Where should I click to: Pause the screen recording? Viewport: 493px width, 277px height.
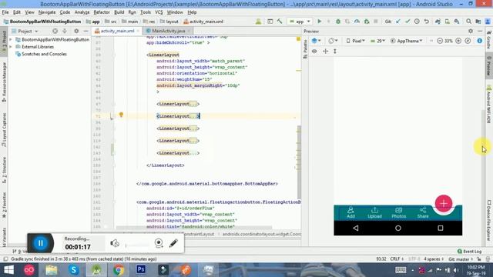pyautogui.click(x=41, y=243)
